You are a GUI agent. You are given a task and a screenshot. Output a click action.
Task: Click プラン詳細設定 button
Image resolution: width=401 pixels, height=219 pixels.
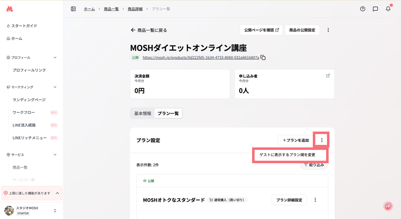tap(289, 200)
